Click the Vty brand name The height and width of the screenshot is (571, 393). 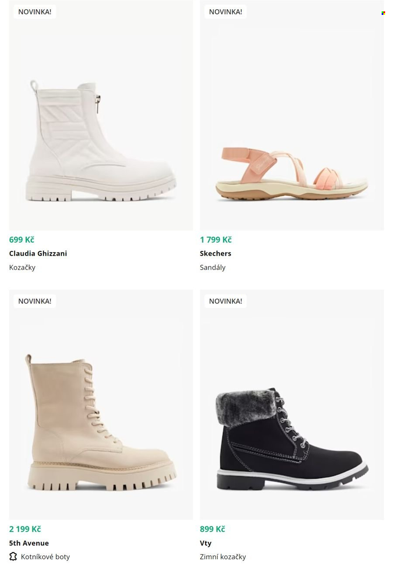206,543
